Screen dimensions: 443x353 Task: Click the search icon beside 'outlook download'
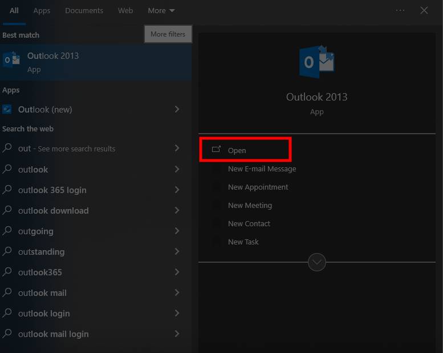click(x=7, y=210)
